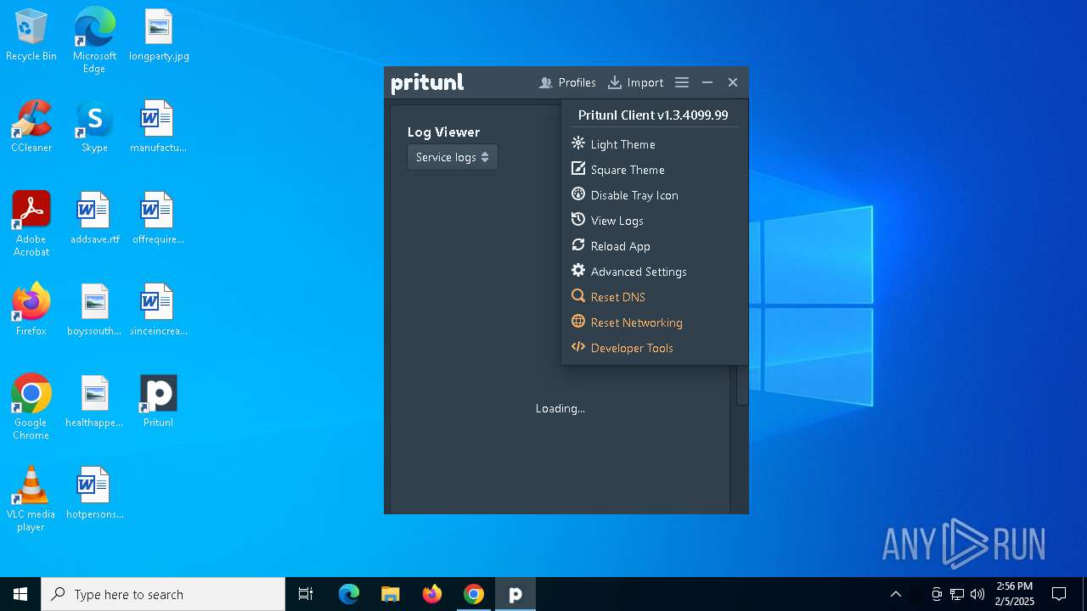1087x611 pixels.
Task: Click the taskbar search box
Action: 163,594
